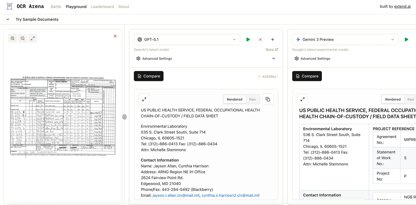Select Rendered view in Gemini panel

point(393,99)
